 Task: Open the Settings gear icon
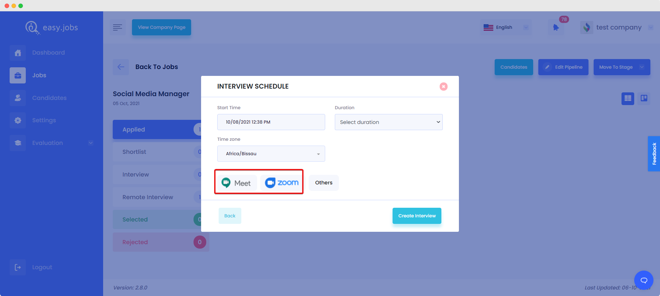click(18, 121)
